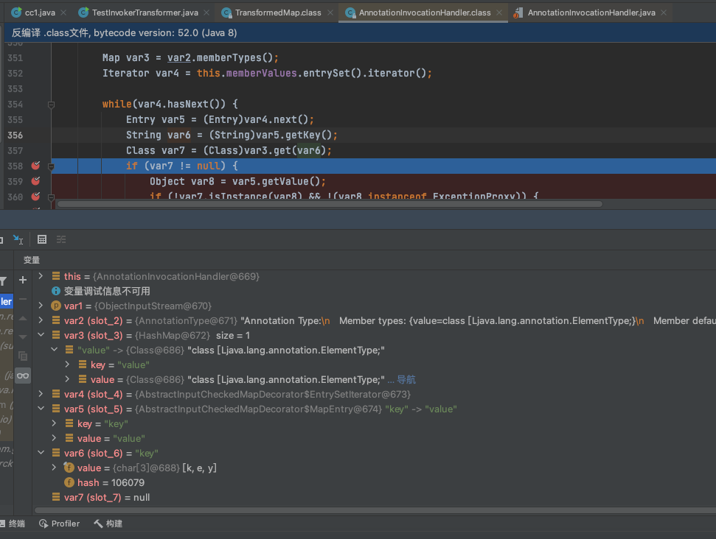Click the remove watch minus icon
716x539 pixels.
(23, 299)
